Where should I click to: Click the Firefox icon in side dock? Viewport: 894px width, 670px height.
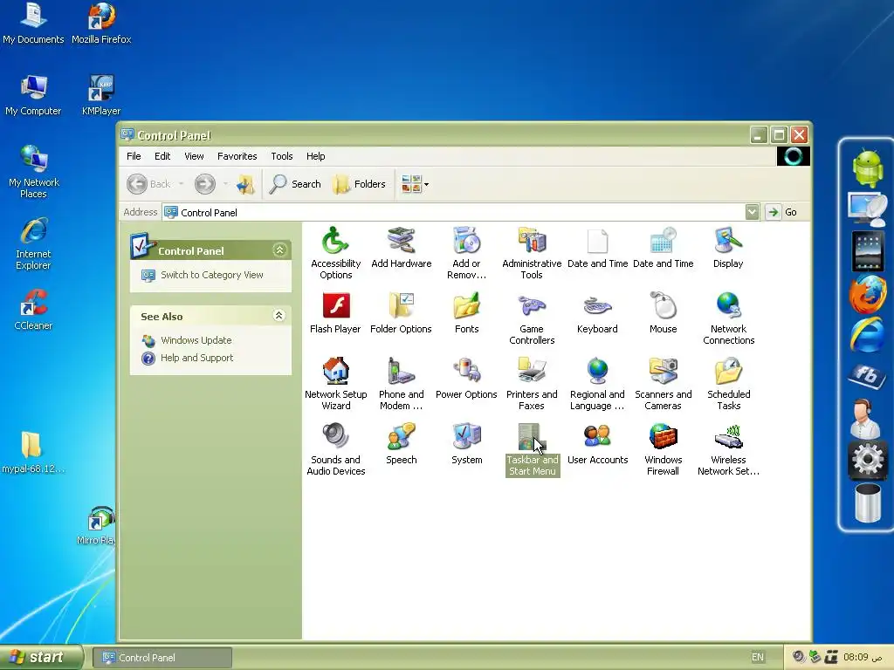(x=867, y=294)
